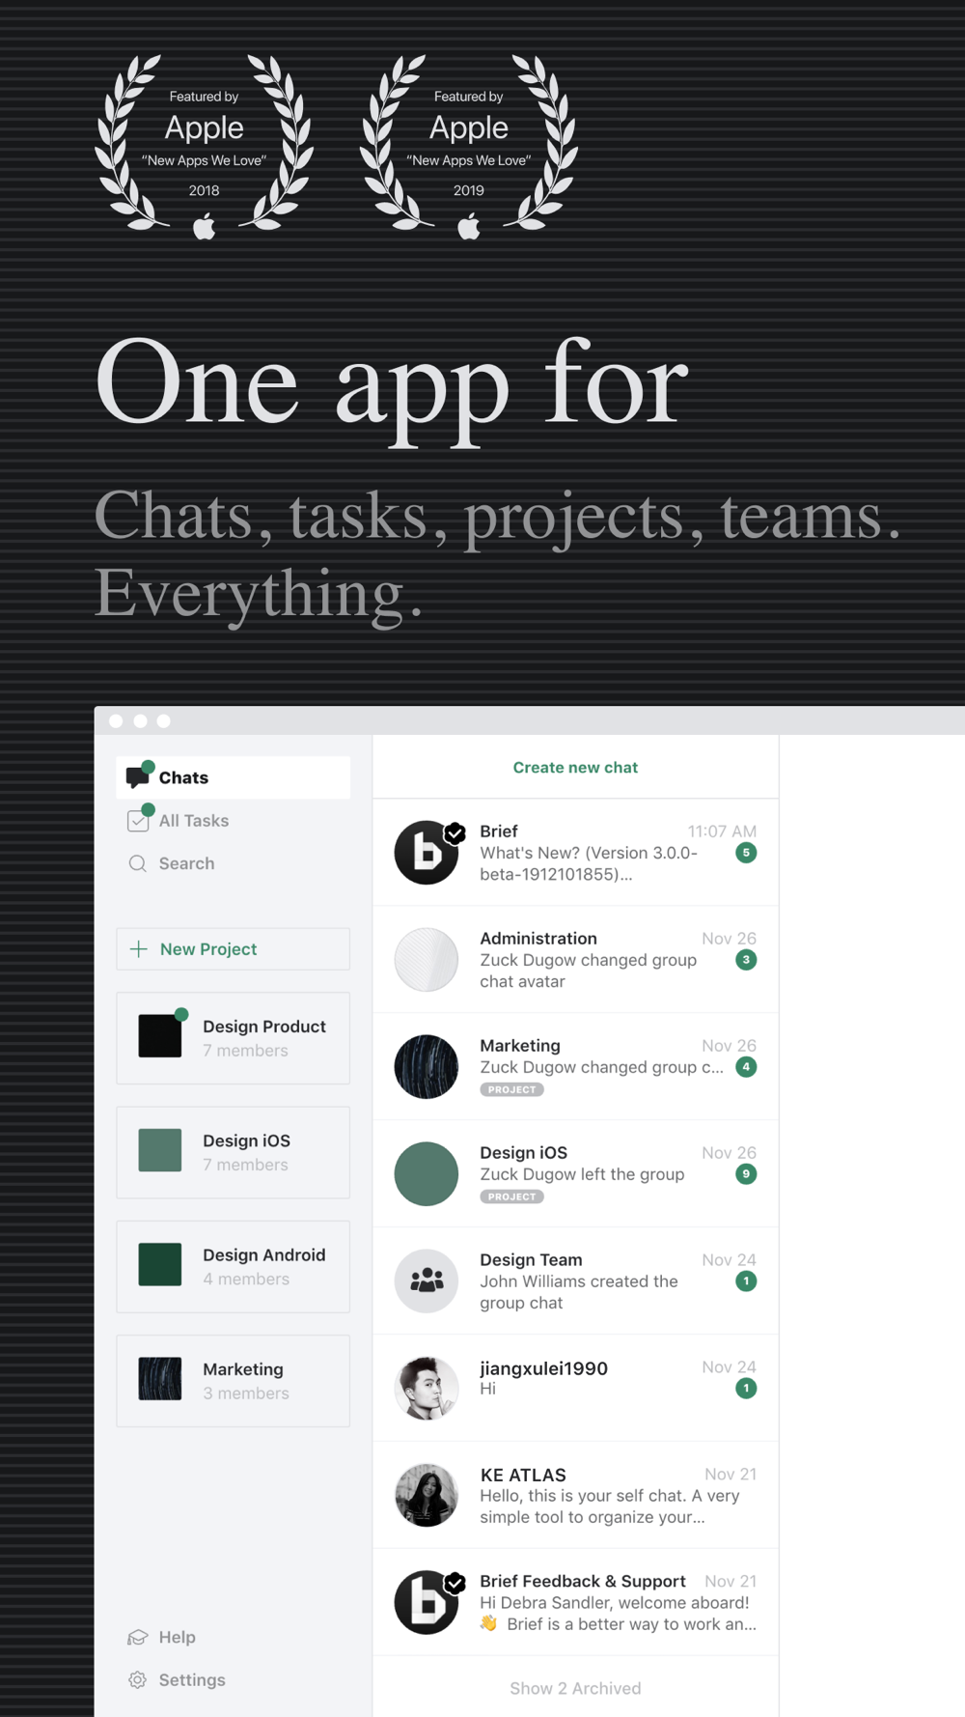
Task: Open the KE ATLAS self chat
Action: pyautogui.click(x=575, y=1495)
